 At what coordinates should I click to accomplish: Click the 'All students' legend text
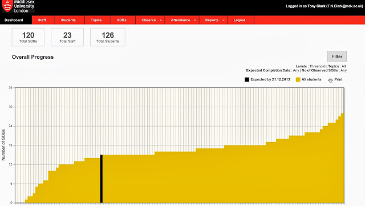[x=311, y=79]
